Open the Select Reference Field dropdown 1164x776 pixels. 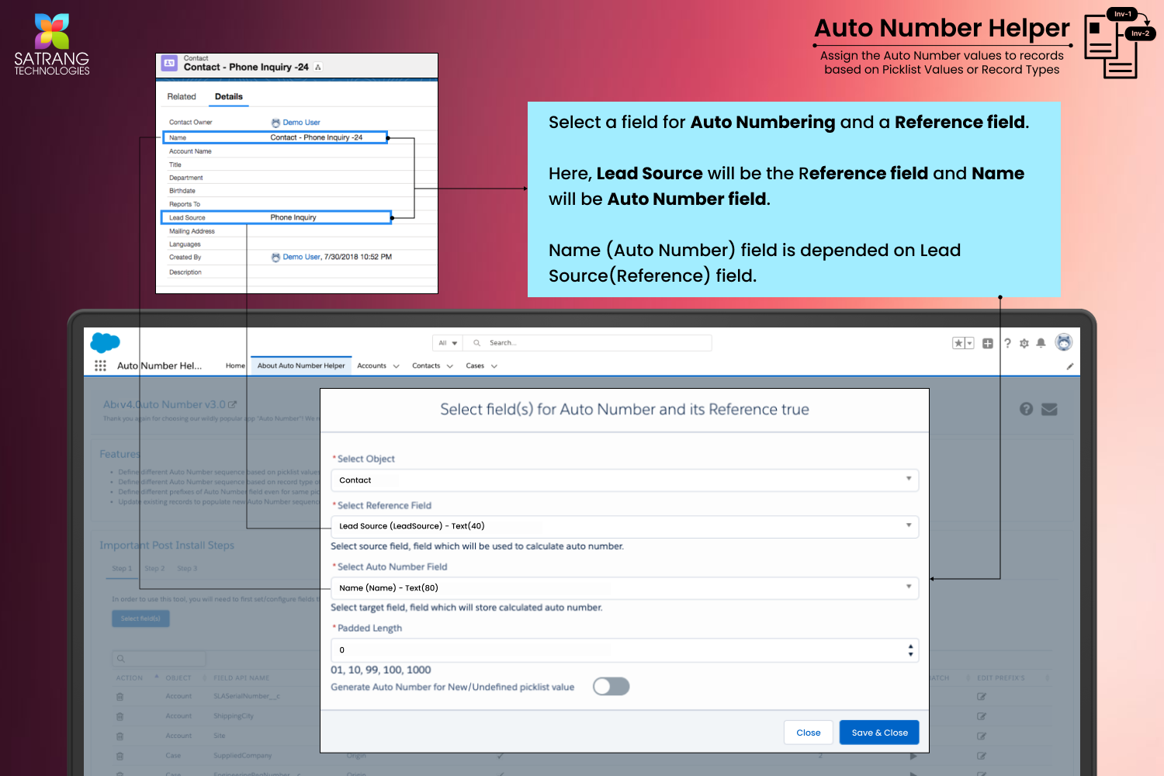[625, 526]
